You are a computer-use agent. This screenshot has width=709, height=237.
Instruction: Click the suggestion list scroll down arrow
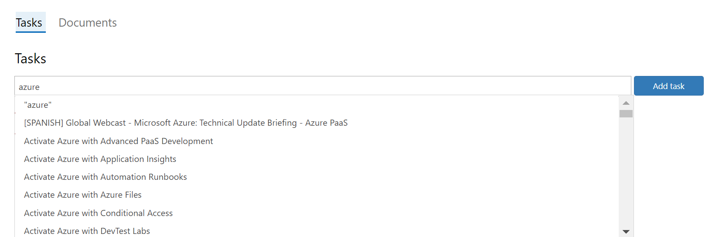626,231
